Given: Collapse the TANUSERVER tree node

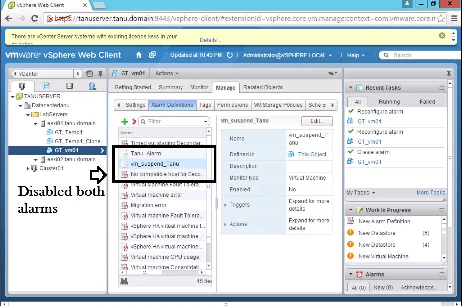Looking at the screenshot, I should point(13,97).
